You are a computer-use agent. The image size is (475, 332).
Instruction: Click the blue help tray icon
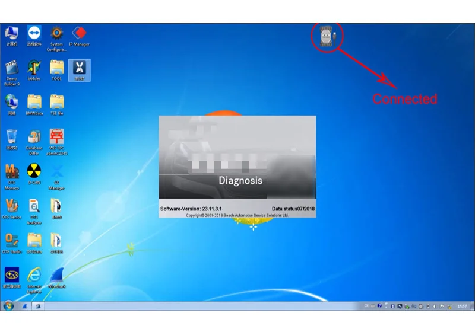pyautogui.click(x=379, y=306)
